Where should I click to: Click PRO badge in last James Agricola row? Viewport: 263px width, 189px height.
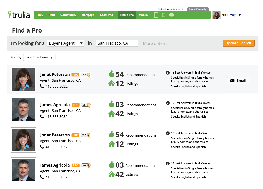coord(76,165)
